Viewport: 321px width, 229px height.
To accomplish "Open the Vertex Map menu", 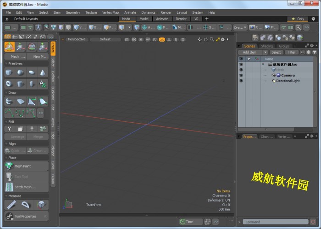I will [111, 12].
